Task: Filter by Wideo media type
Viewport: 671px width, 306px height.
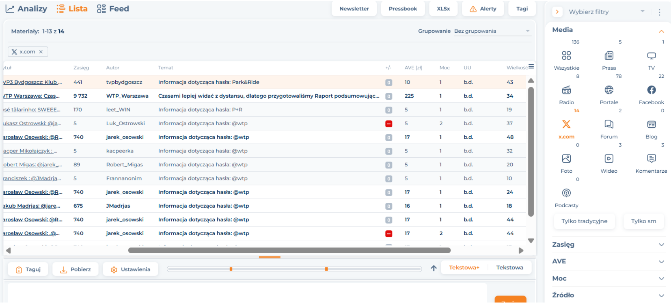Action: tap(609, 159)
